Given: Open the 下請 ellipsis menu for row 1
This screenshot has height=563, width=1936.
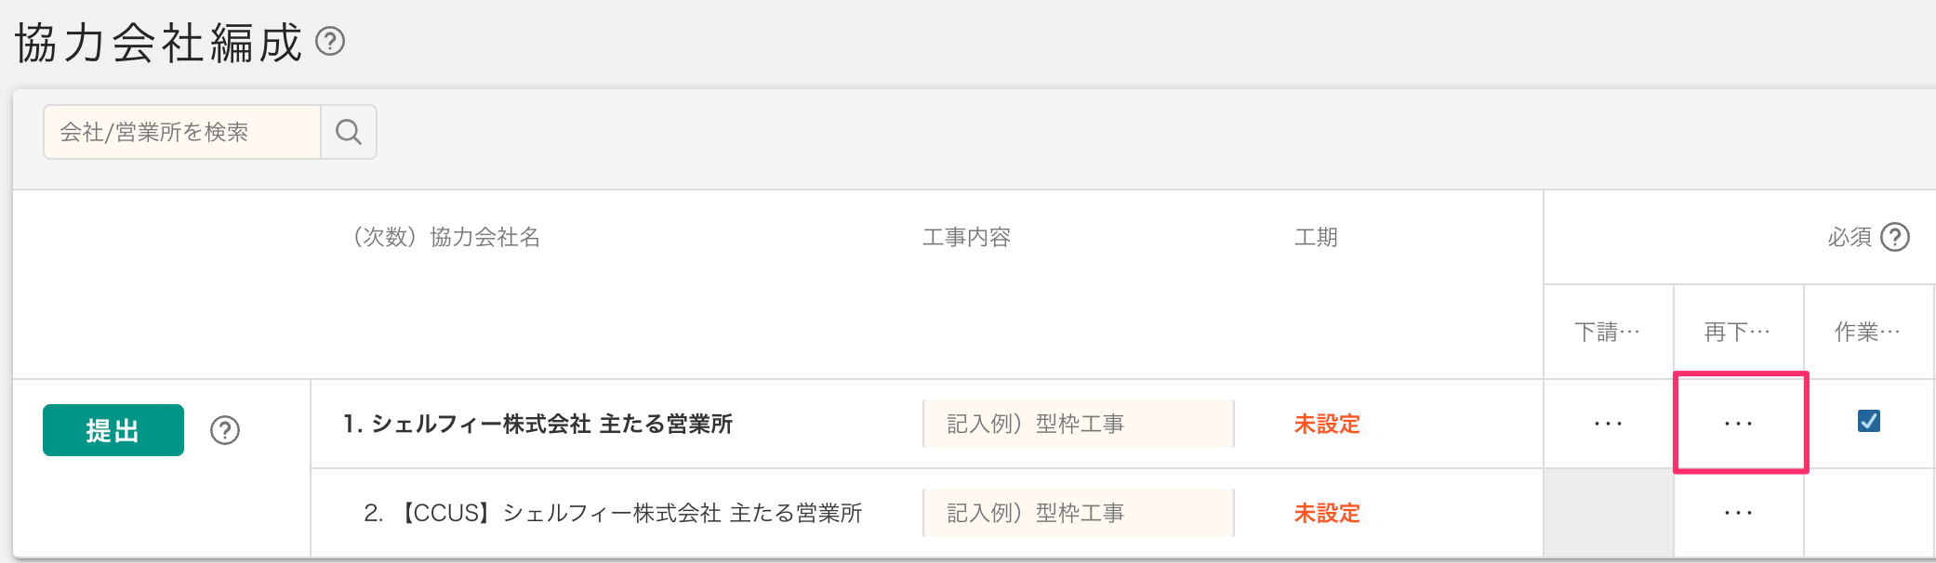Looking at the screenshot, I should [1608, 424].
